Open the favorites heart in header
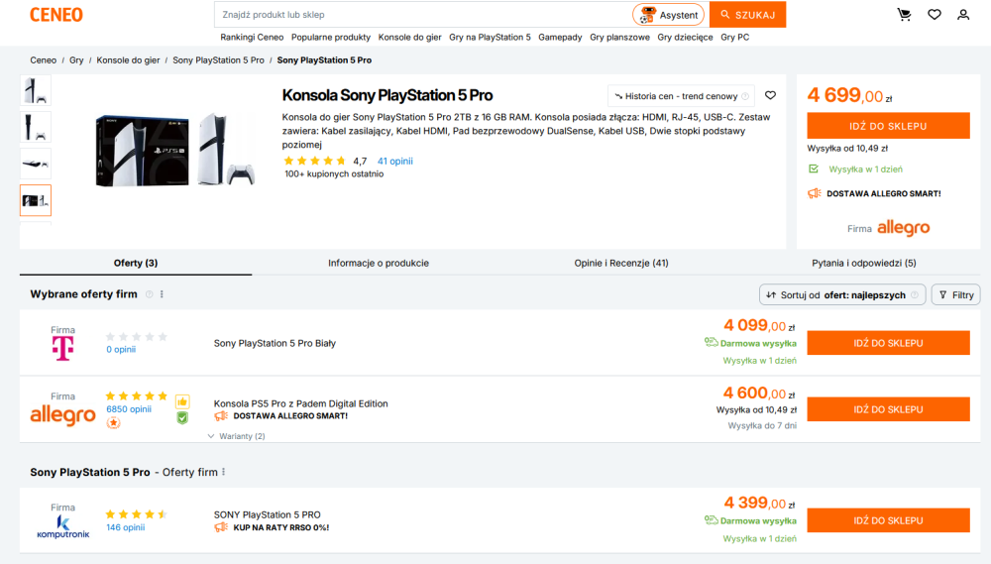Viewport: 991px width, 564px height. [935, 15]
